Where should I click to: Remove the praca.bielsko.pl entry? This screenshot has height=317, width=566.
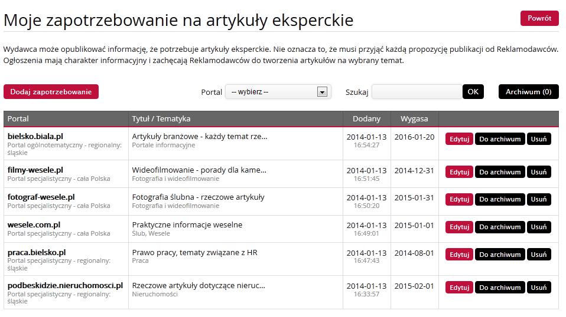coord(539,255)
